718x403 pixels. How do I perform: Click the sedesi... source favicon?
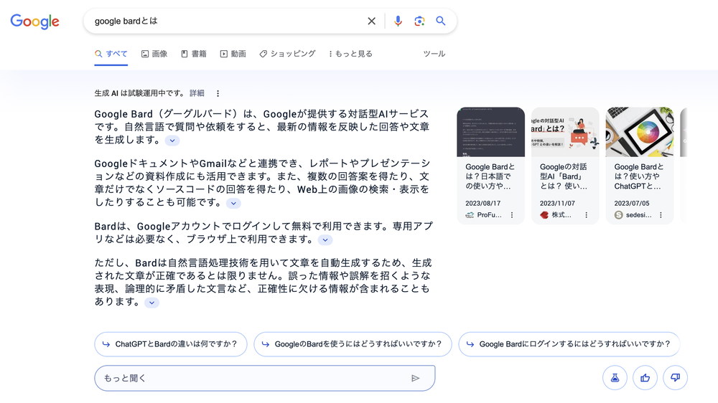pos(619,215)
